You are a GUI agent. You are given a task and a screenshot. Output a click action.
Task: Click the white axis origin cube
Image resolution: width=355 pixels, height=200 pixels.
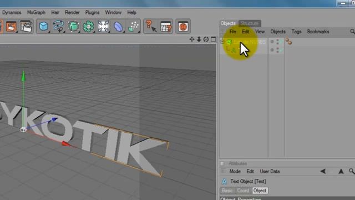click(23, 129)
